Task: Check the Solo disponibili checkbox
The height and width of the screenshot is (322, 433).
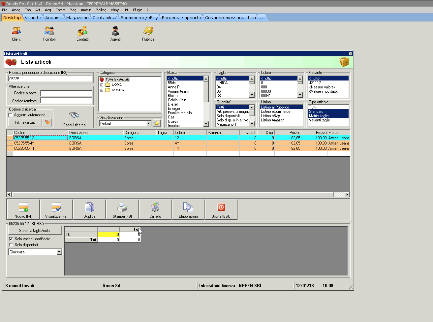Action: [x=11, y=245]
